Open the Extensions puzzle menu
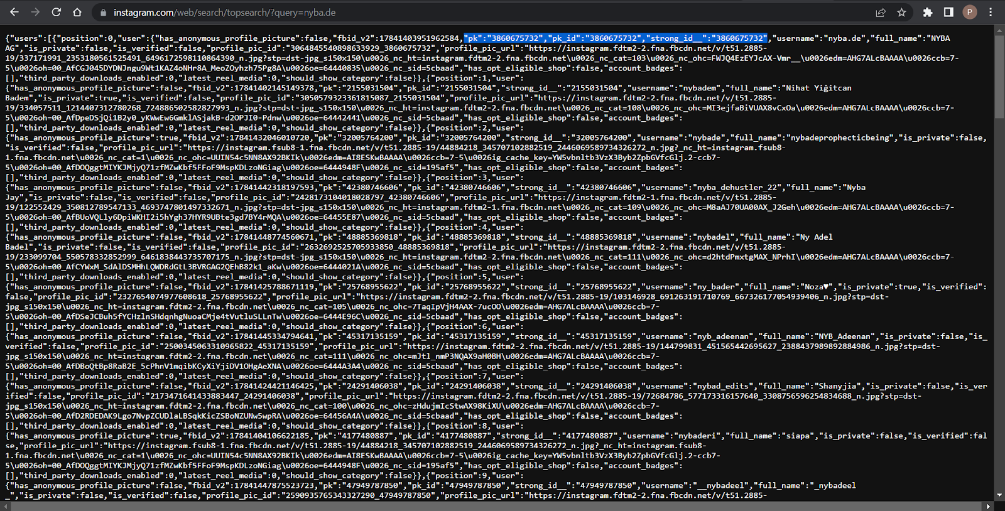Viewport: 1005px width, 511px height. pyautogui.click(x=928, y=13)
